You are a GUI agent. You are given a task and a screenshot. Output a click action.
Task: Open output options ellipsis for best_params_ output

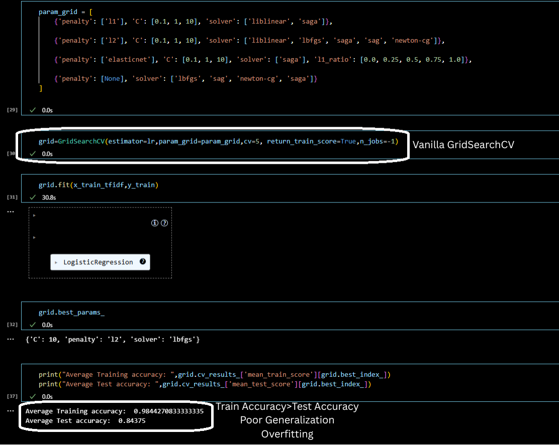pyautogui.click(x=11, y=339)
